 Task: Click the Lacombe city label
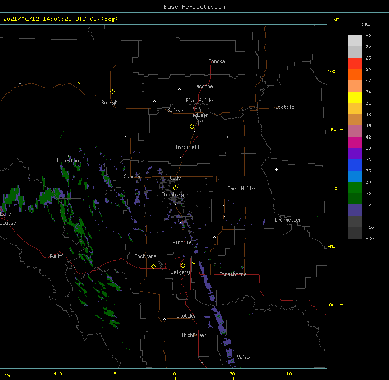[x=203, y=86]
